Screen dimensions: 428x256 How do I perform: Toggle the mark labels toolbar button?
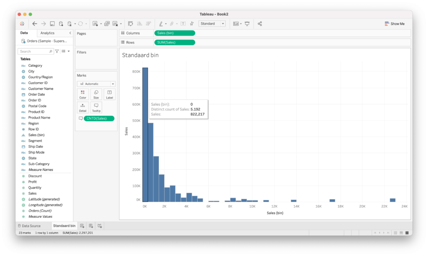(183, 24)
